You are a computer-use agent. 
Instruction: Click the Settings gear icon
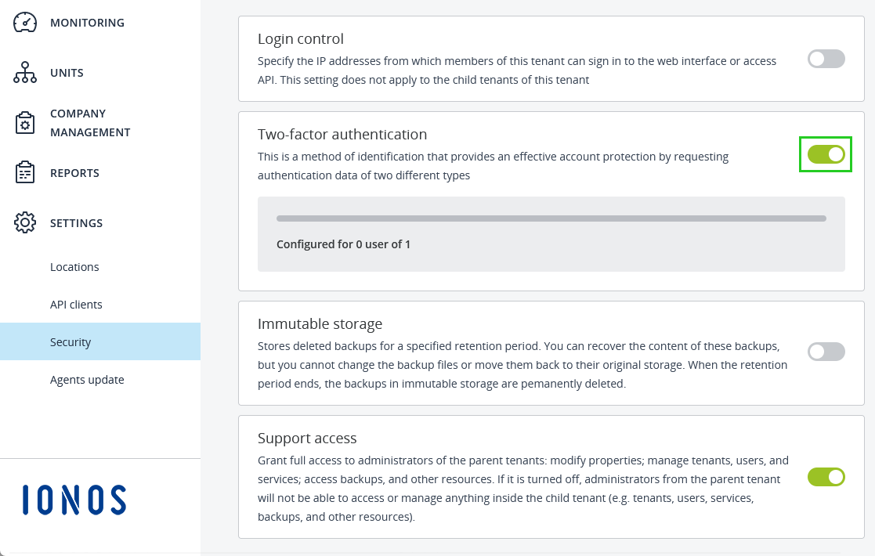(x=25, y=223)
